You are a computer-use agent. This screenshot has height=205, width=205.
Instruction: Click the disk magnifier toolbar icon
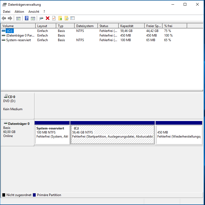click(41, 18)
